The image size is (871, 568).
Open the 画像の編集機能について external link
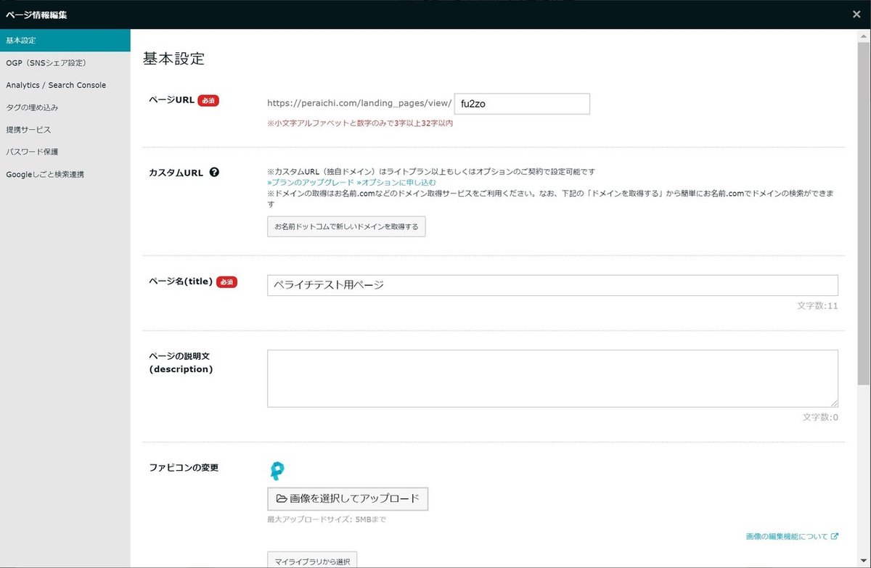tap(792, 537)
